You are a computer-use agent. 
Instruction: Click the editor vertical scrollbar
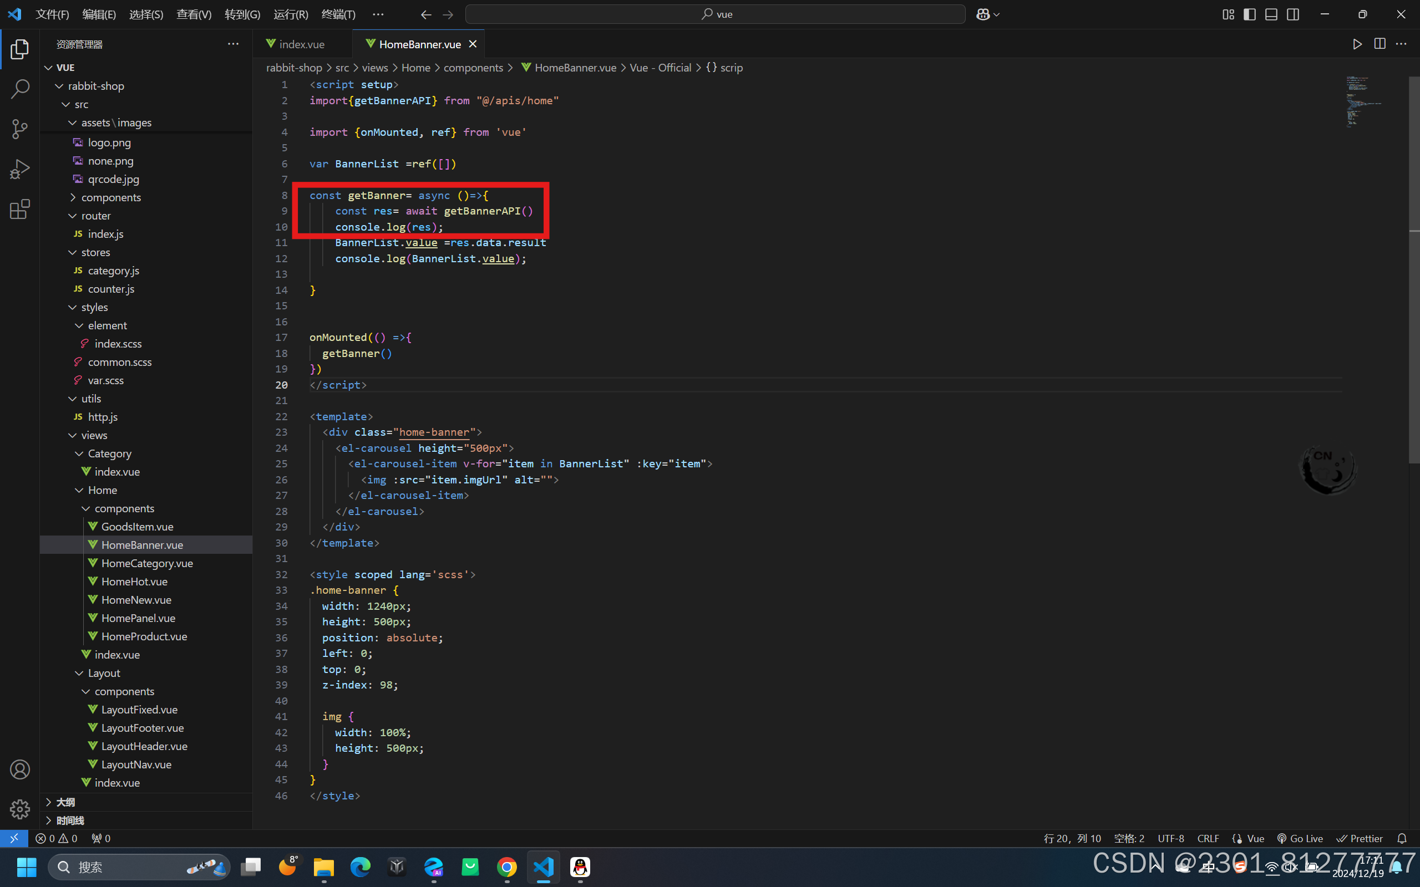point(1414,270)
